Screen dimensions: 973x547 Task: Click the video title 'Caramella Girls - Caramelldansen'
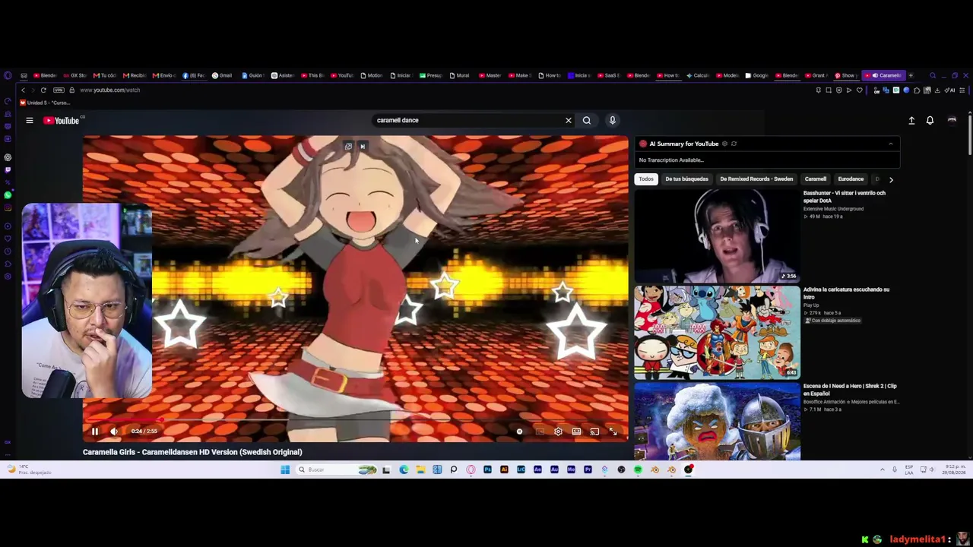coord(192,452)
